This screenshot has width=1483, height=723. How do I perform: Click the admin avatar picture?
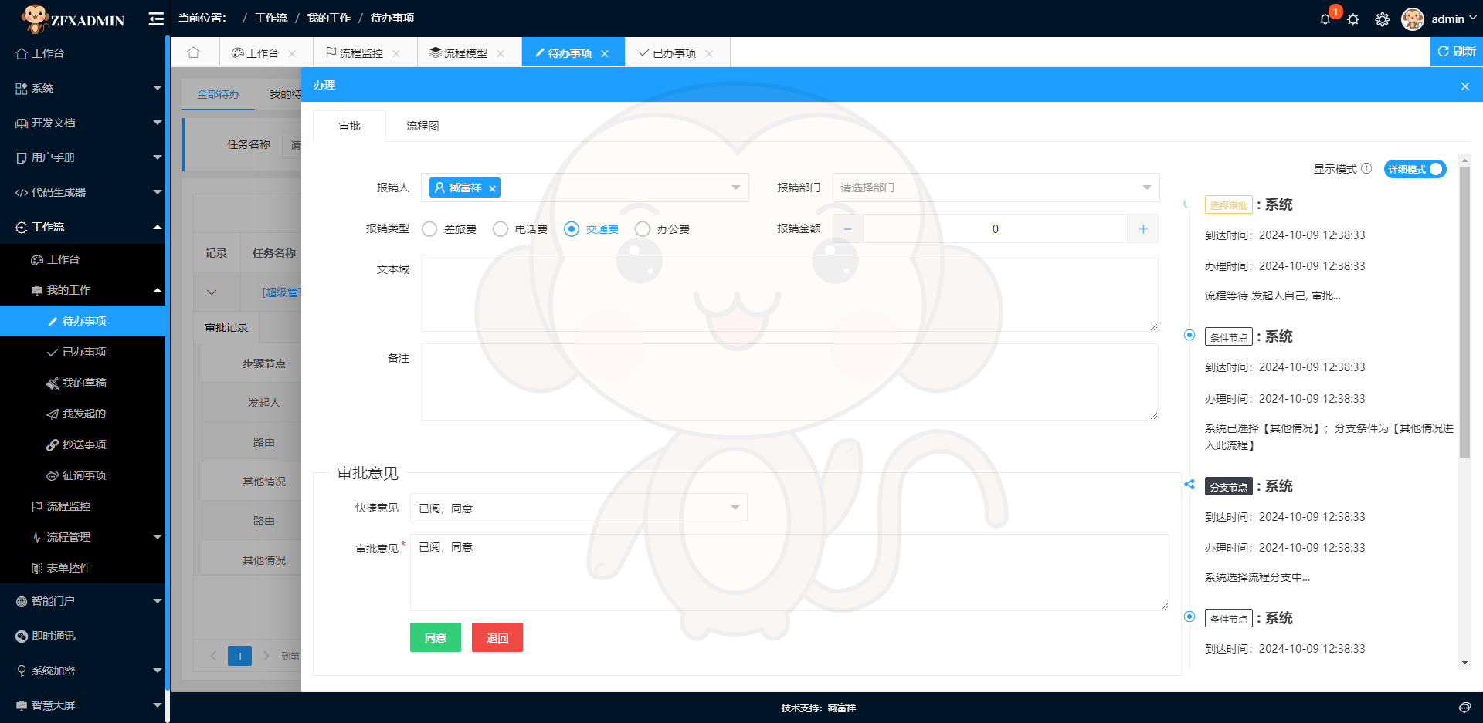[1413, 19]
